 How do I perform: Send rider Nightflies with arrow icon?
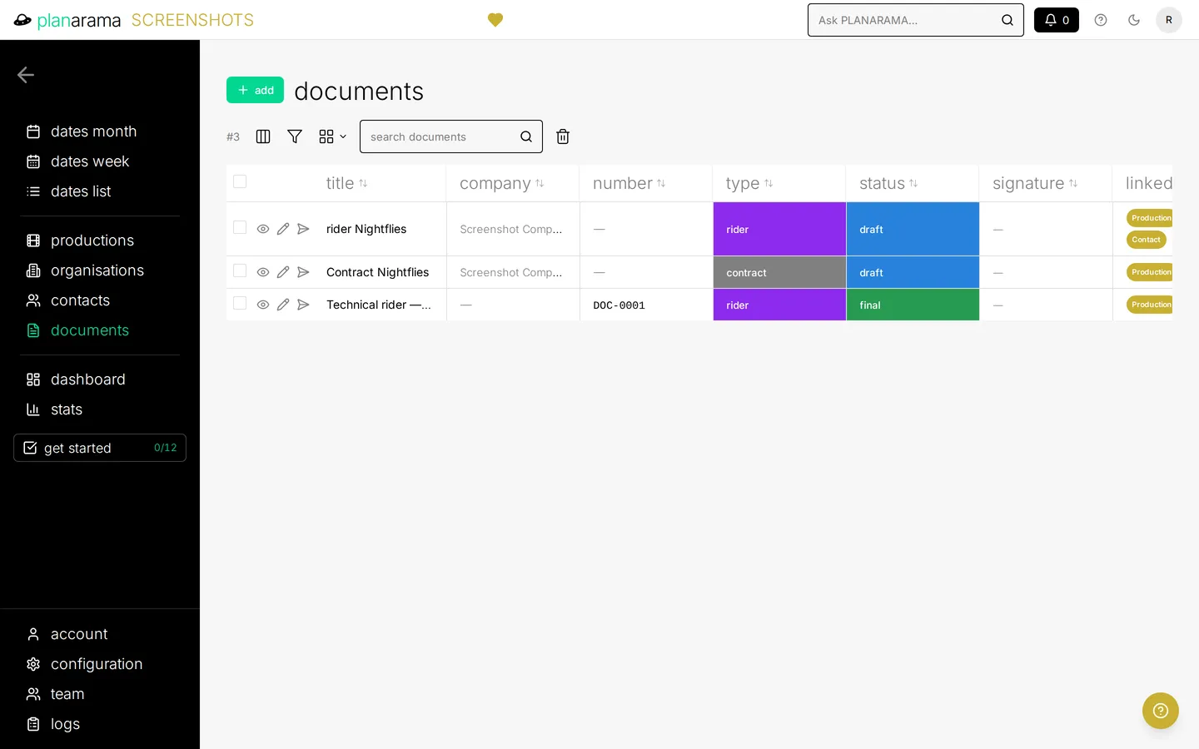[x=303, y=229]
